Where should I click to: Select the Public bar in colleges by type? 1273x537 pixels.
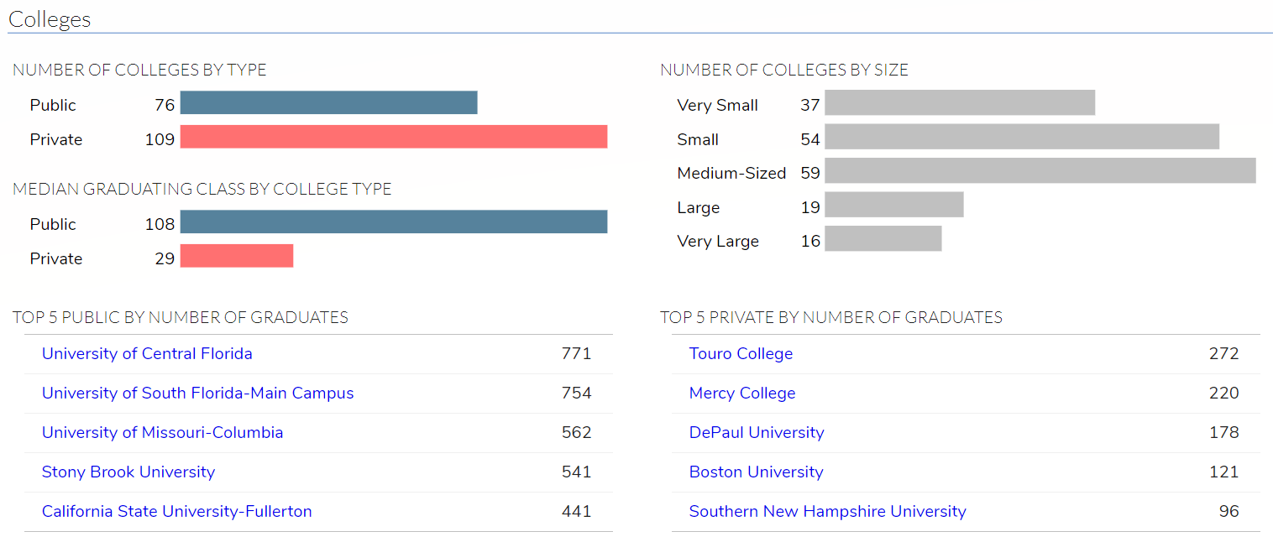click(x=328, y=102)
